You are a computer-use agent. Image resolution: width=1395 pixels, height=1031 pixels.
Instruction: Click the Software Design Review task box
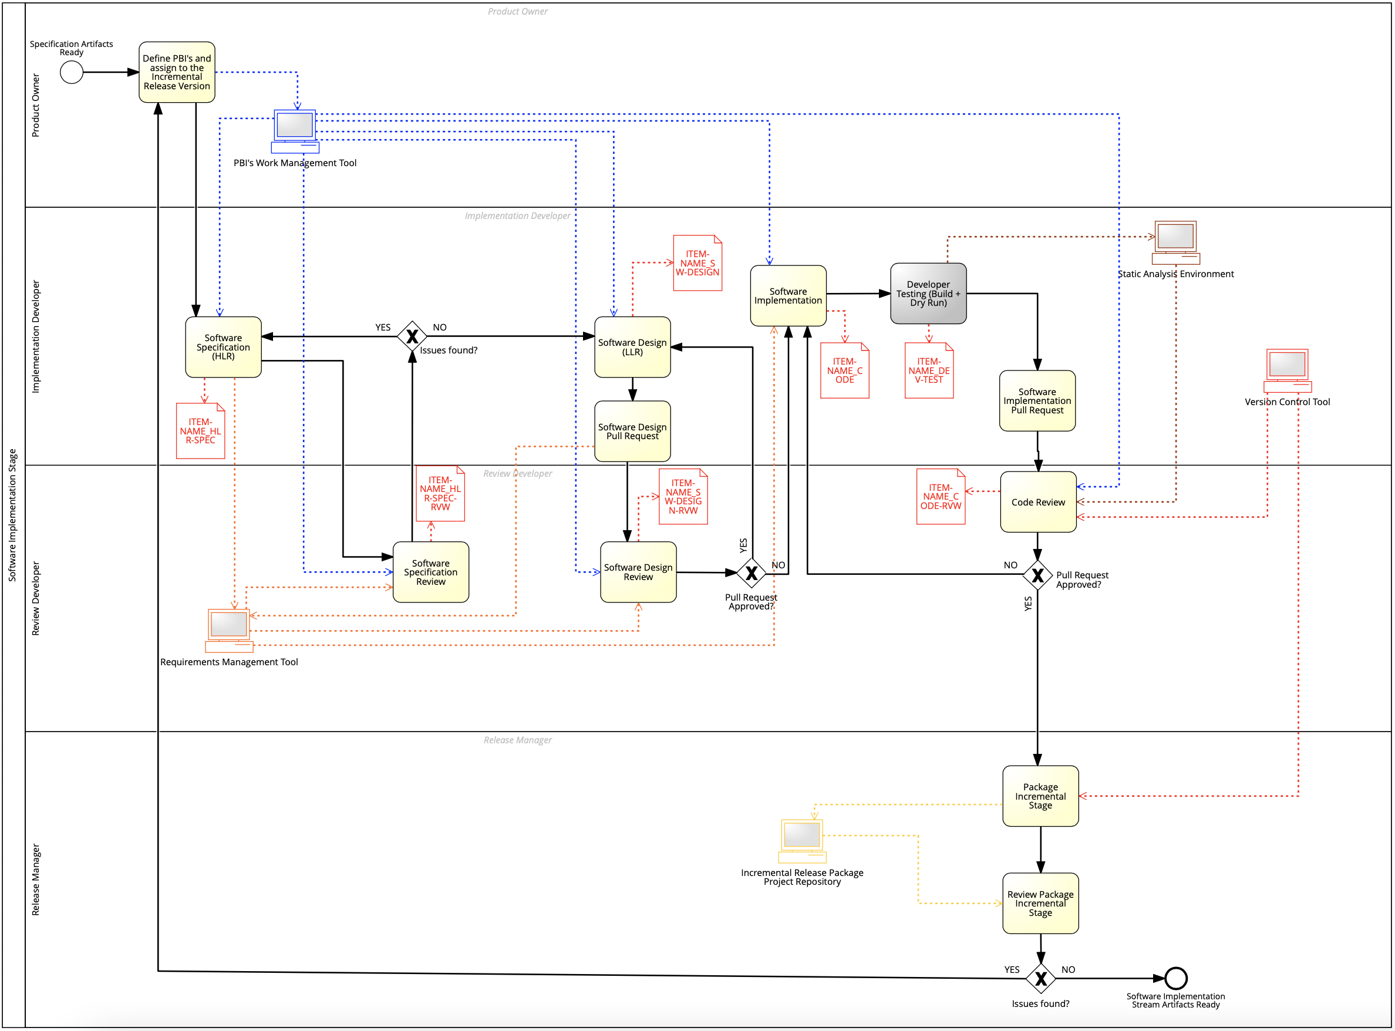coord(638,572)
